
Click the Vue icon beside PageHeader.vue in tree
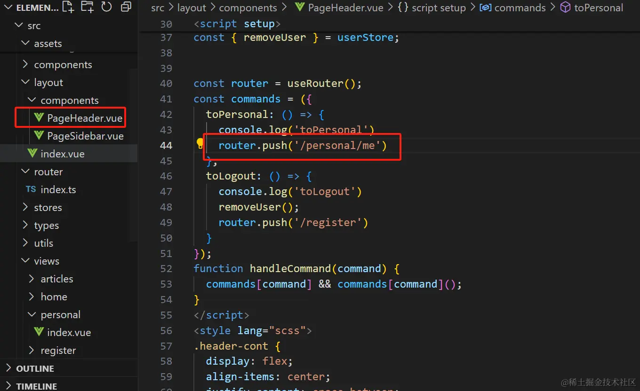point(39,118)
